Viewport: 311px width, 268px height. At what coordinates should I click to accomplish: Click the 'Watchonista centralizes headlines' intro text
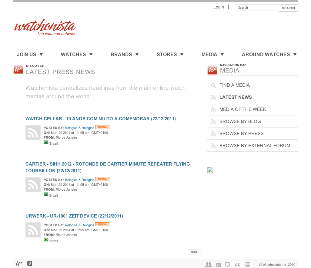click(x=105, y=92)
